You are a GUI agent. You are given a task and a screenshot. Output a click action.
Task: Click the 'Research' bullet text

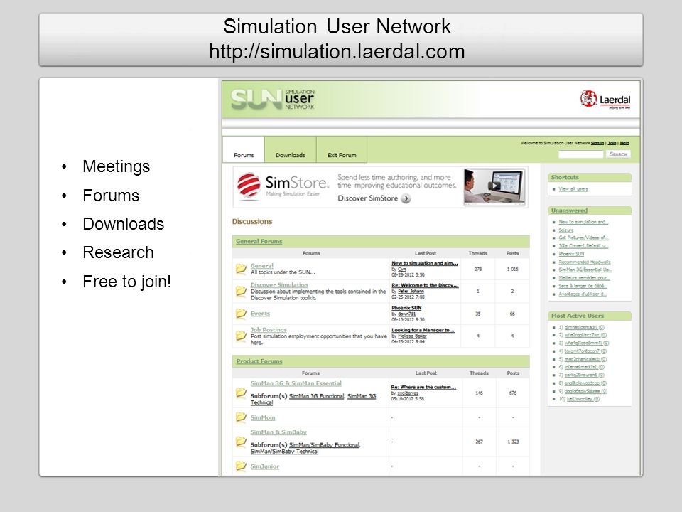pos(119,252)
